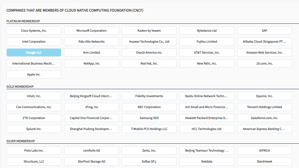
Task: Choose the SAP member button
Action: coord(265,31)
